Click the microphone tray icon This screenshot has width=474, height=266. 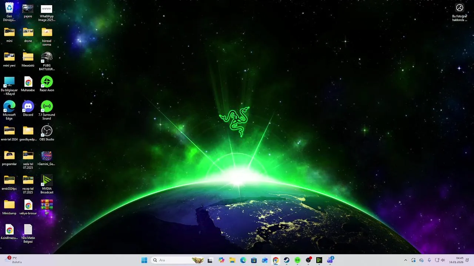pyautogui.click(x=429, y=260)
